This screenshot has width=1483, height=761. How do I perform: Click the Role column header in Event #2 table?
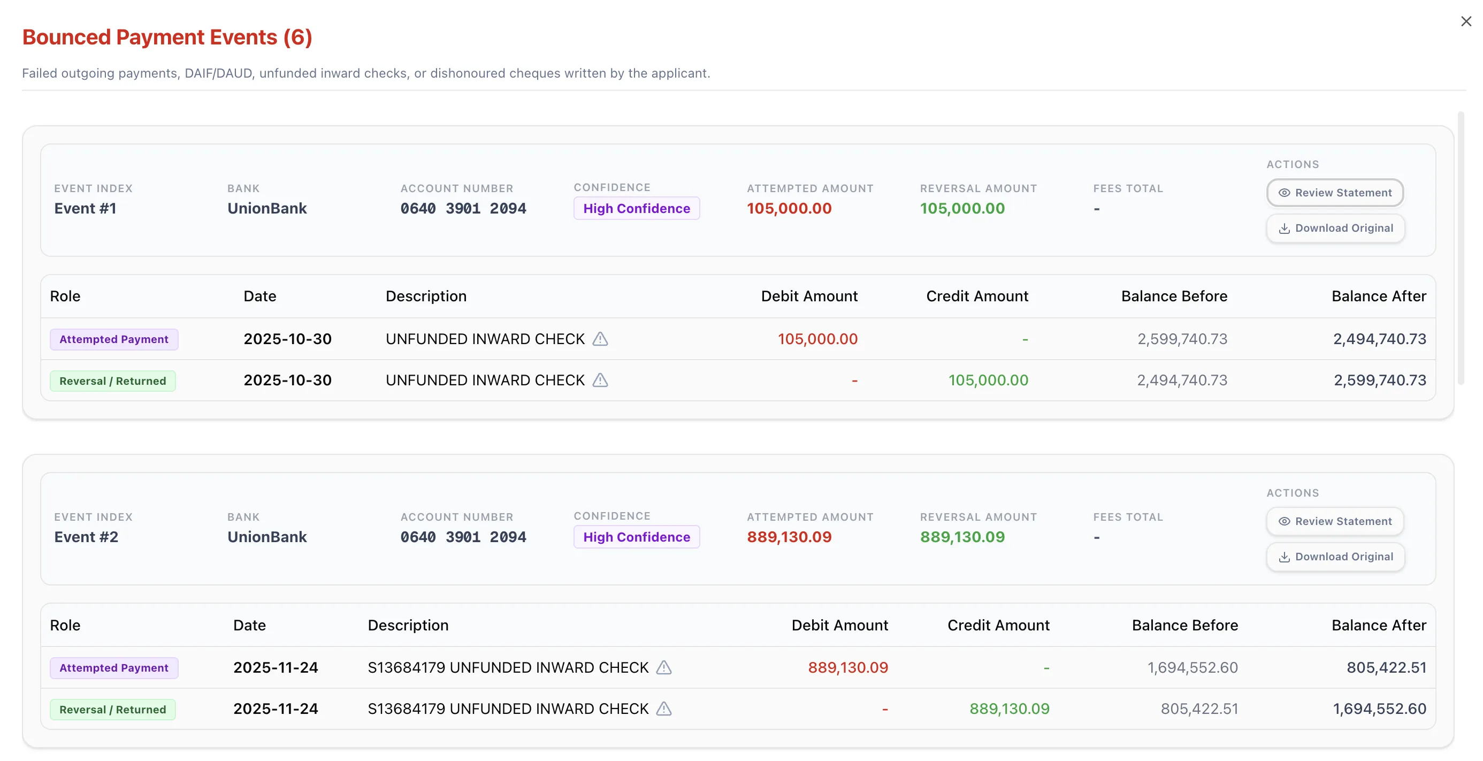(65, 625)
